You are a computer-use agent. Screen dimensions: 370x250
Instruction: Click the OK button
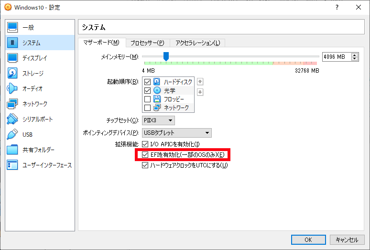click(308, 240)
